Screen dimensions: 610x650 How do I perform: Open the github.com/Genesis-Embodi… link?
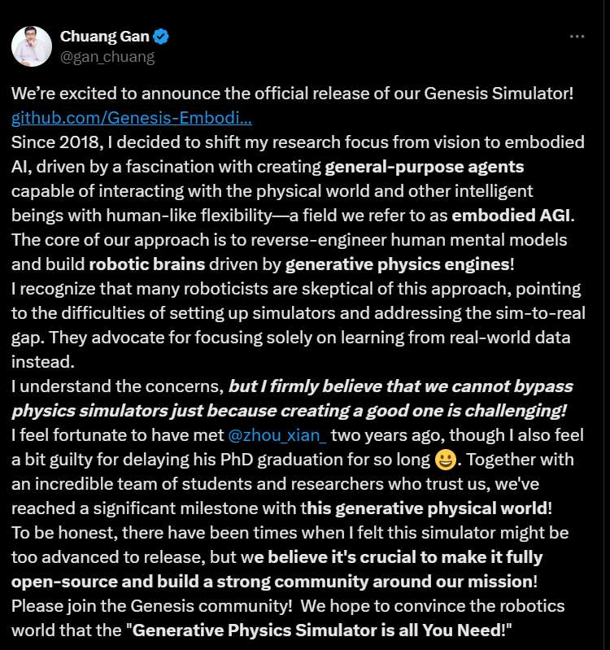[x=132, y=119]
